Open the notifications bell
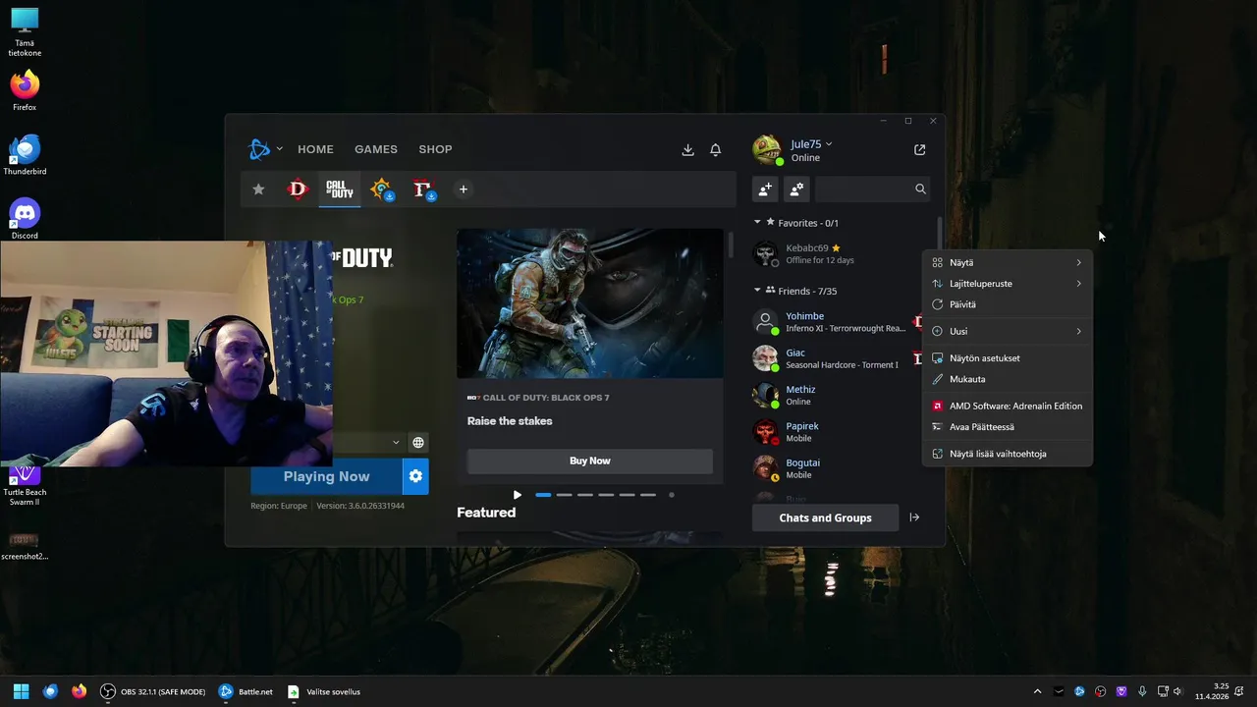Screen dimensions: 1257x707 (716, 150)
